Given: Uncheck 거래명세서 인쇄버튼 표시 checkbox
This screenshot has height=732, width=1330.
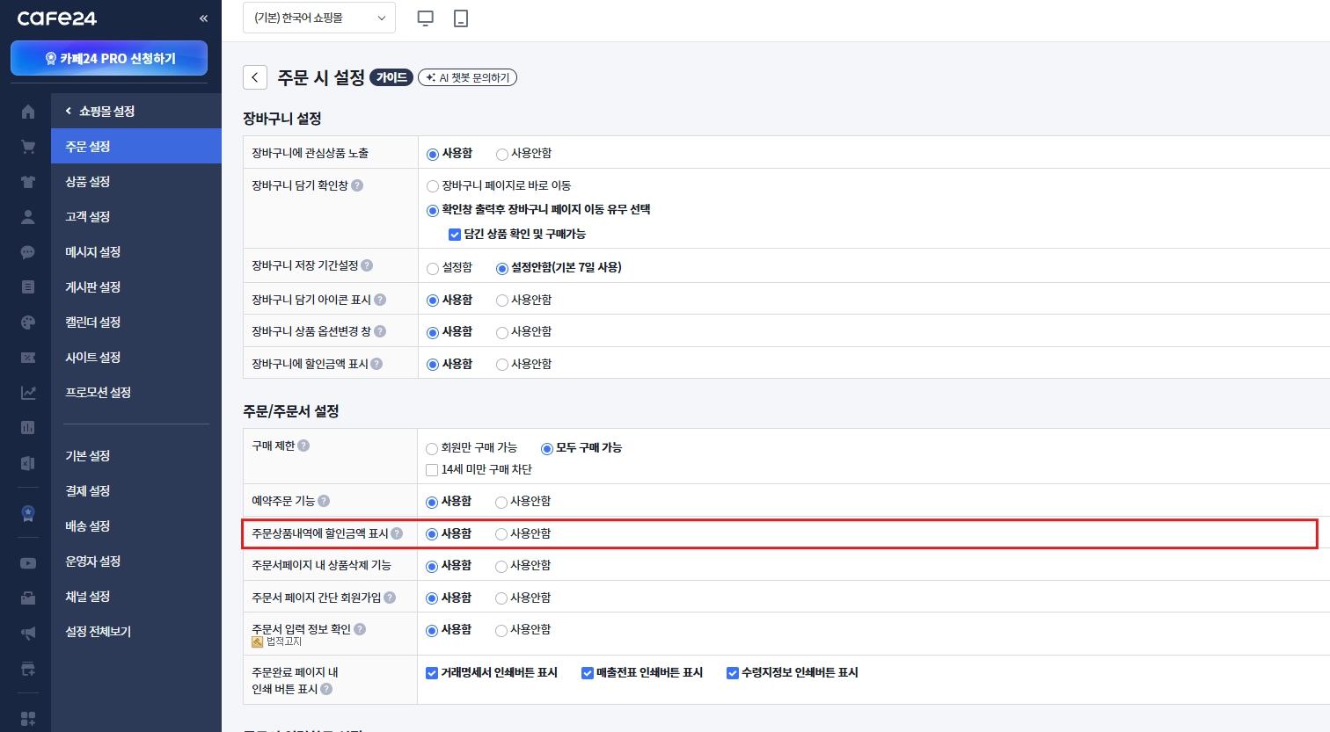Looking at the screenshot, I should (432, 673).
